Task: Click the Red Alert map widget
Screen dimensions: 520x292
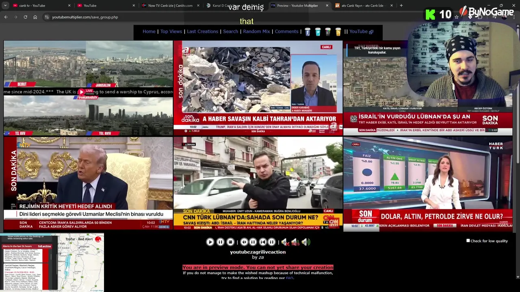Action: (52, 262)
